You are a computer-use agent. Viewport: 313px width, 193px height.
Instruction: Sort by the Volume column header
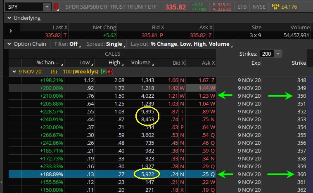pos(141,63)
